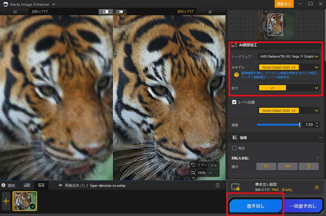Open the ハードウェア AMD Radeon dropdown
Image resolution: width=326 pixels, height=216 pixels.
tap(289, 56)
